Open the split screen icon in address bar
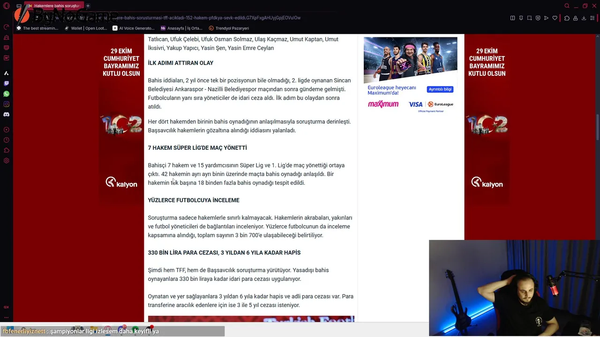600x337 pixels. (x=512, y=18)
